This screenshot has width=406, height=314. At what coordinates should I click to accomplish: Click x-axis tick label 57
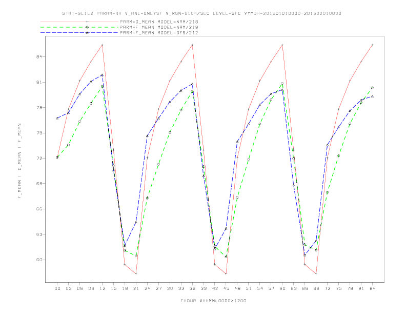click(271, 288)
